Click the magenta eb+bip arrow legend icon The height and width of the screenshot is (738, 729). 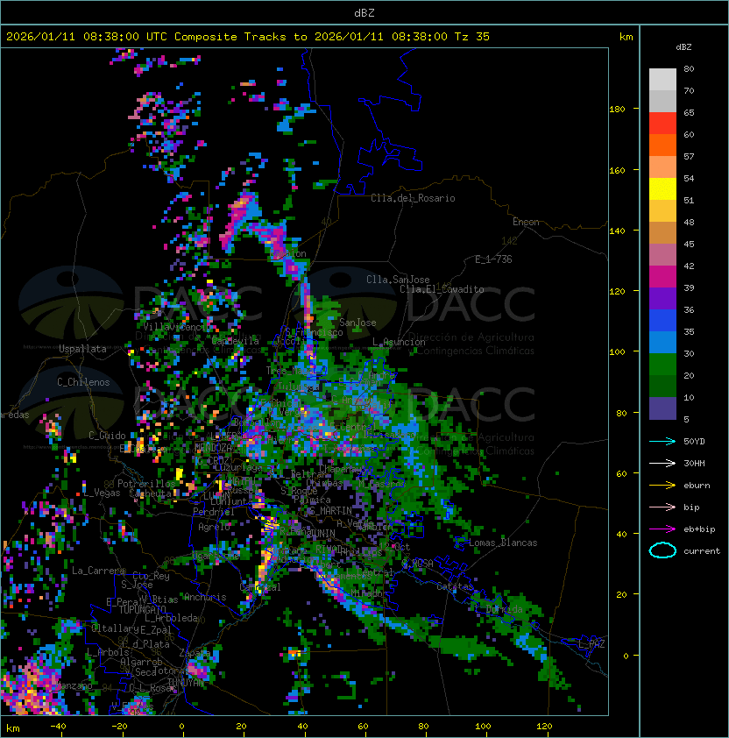pos(662,529)
